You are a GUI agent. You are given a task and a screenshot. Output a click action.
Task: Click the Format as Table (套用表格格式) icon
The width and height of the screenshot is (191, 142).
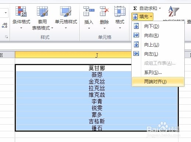pyautogui.click(x=42, y=11)
